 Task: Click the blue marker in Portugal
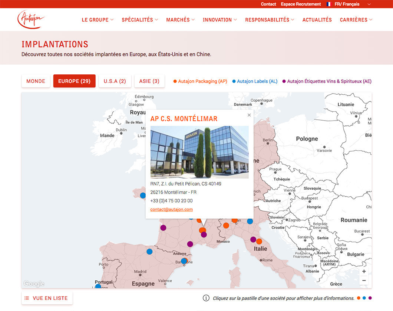pos(98,287)
